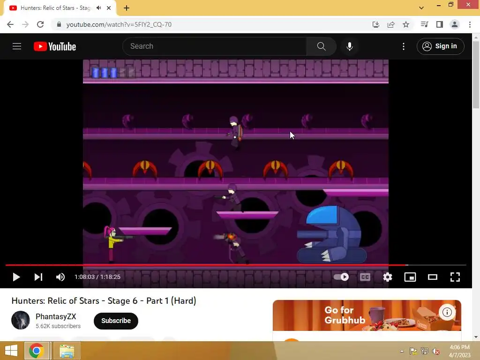Enter full screen mode
The image size is (480, 360).
pyautogui.click(x=455, y=277)
